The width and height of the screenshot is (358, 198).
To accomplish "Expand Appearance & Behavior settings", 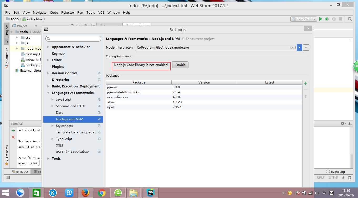I will point(48,47).
